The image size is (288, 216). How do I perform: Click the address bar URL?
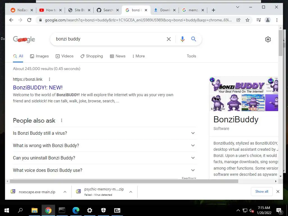pyautogui.click(x=138, y=20)
